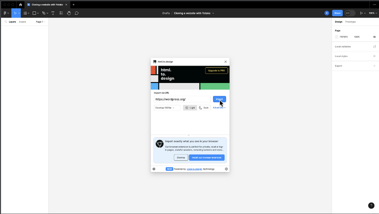The image size is (379, 214).
Task: Open a new tab with plus icon
Action: tap(74, 5)
